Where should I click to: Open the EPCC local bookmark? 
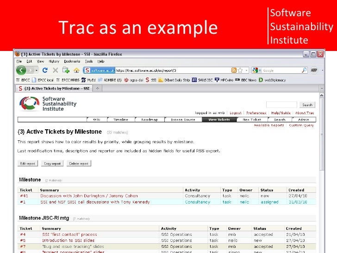click(43, 80)
